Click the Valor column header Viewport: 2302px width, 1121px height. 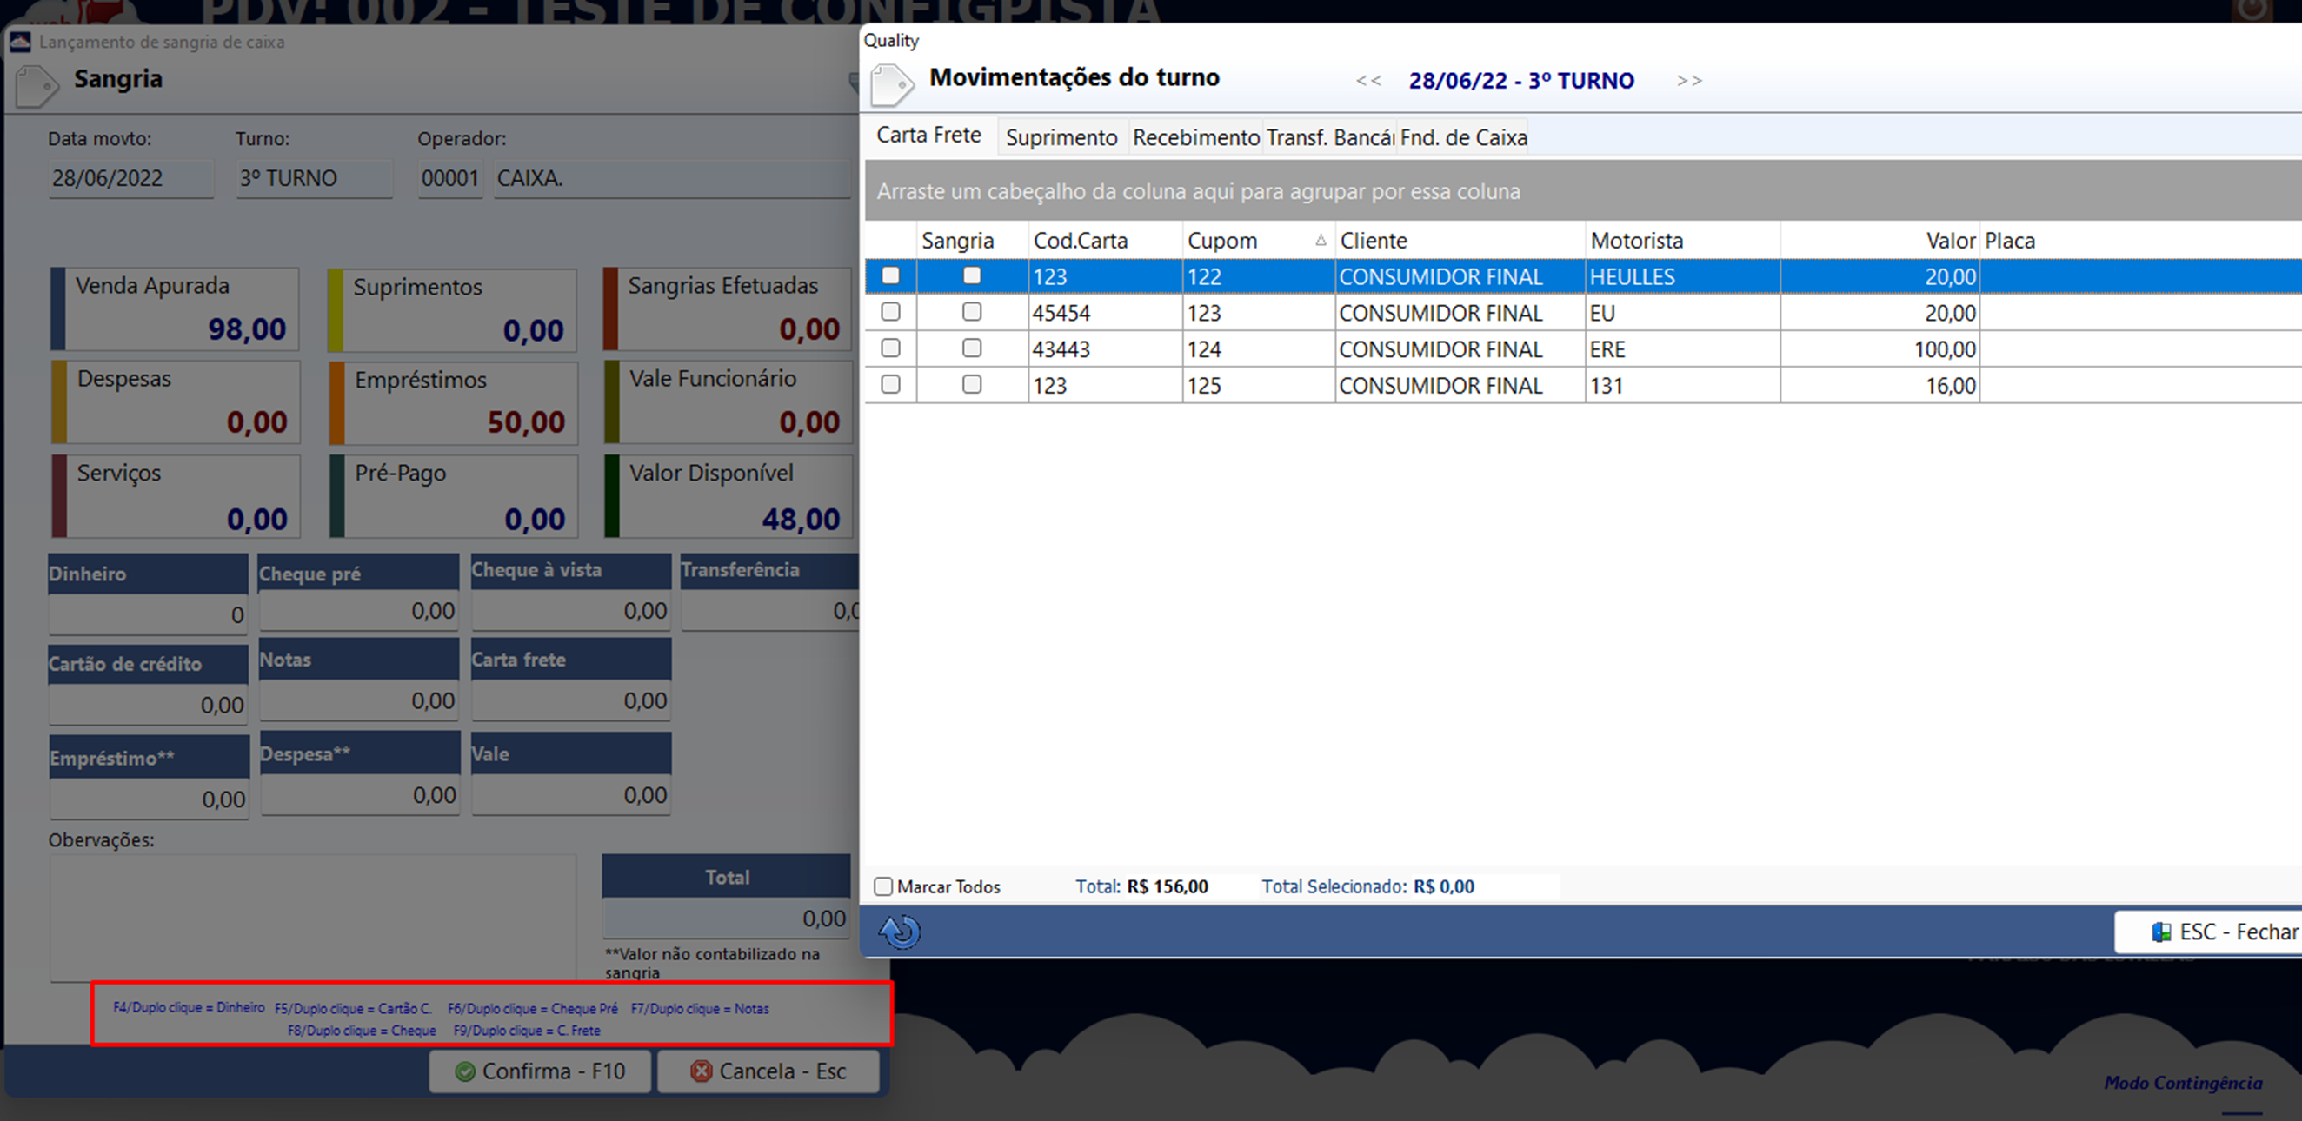[1880, 241]
